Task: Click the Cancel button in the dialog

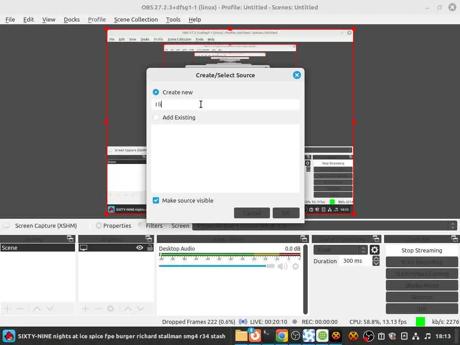Action: tap(252, 213)
